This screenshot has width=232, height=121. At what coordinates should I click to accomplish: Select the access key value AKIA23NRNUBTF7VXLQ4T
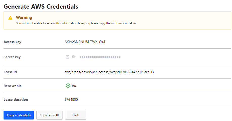click(85, 42)
